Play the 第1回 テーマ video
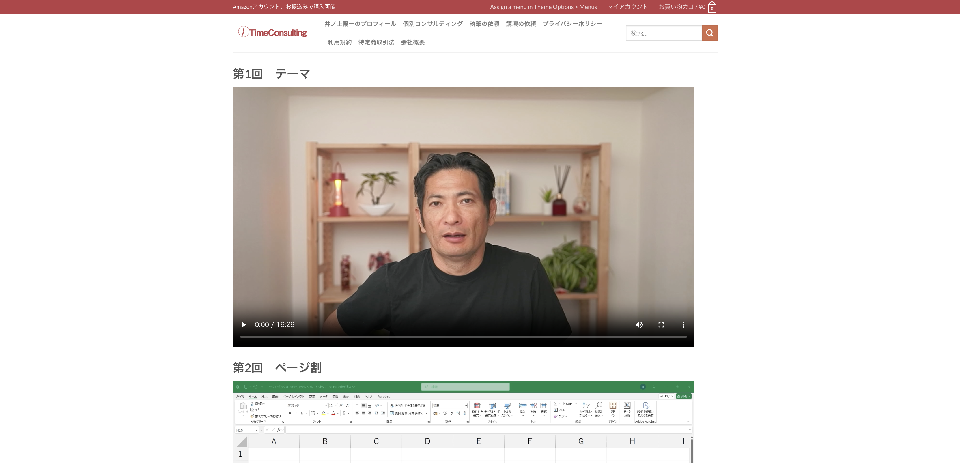This screenshot has width=960, height=463. [244, 325]
